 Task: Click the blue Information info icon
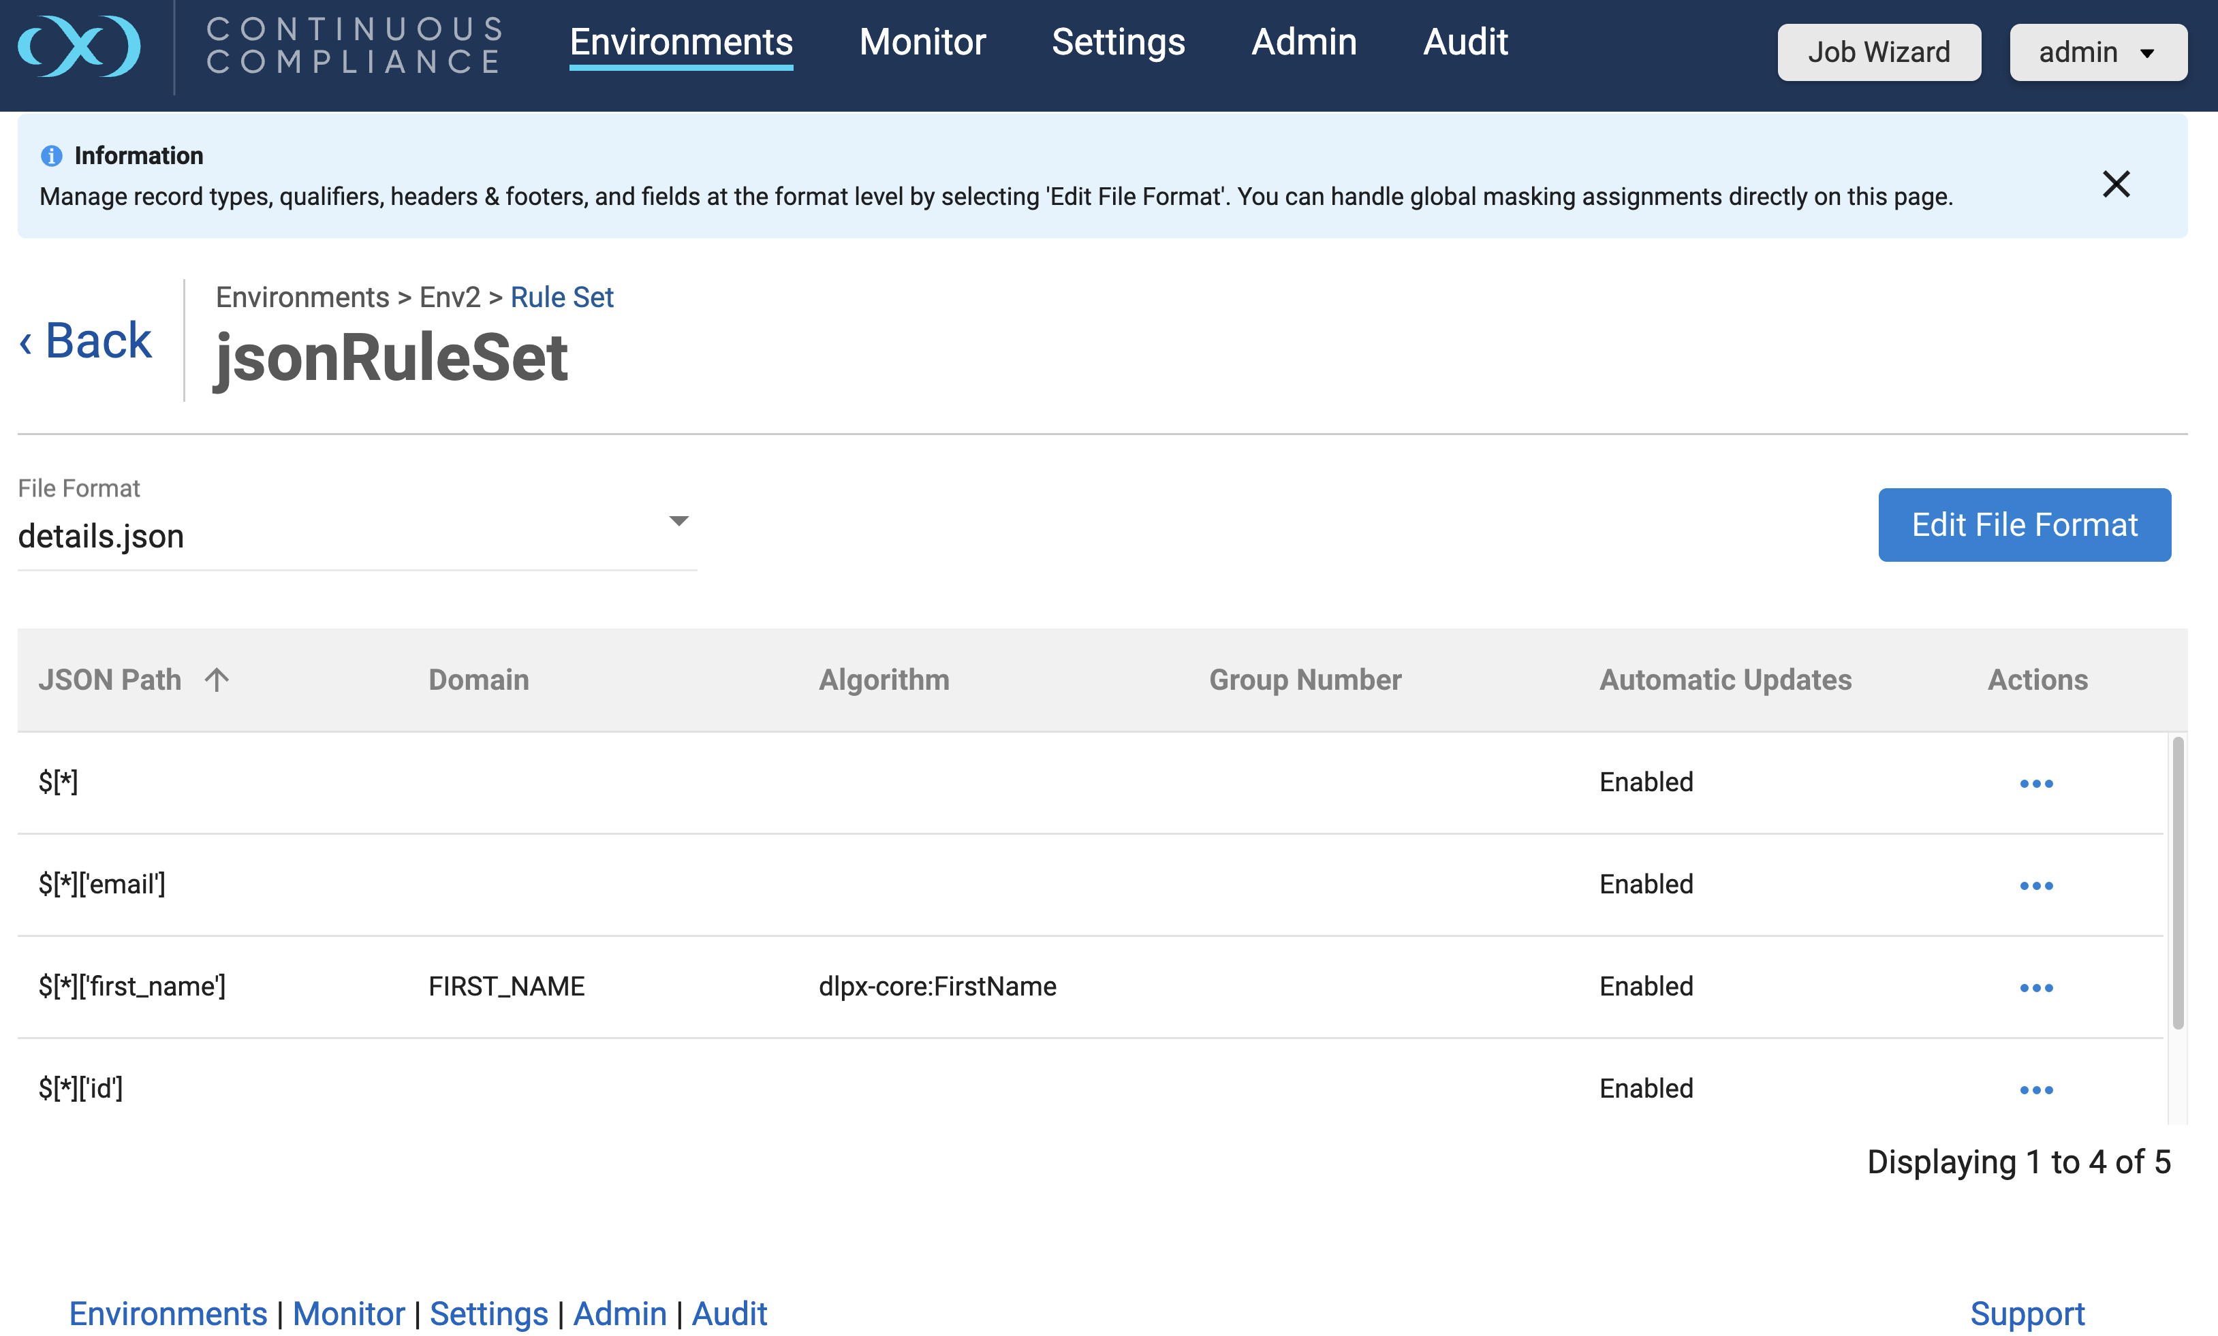(51, 156)
